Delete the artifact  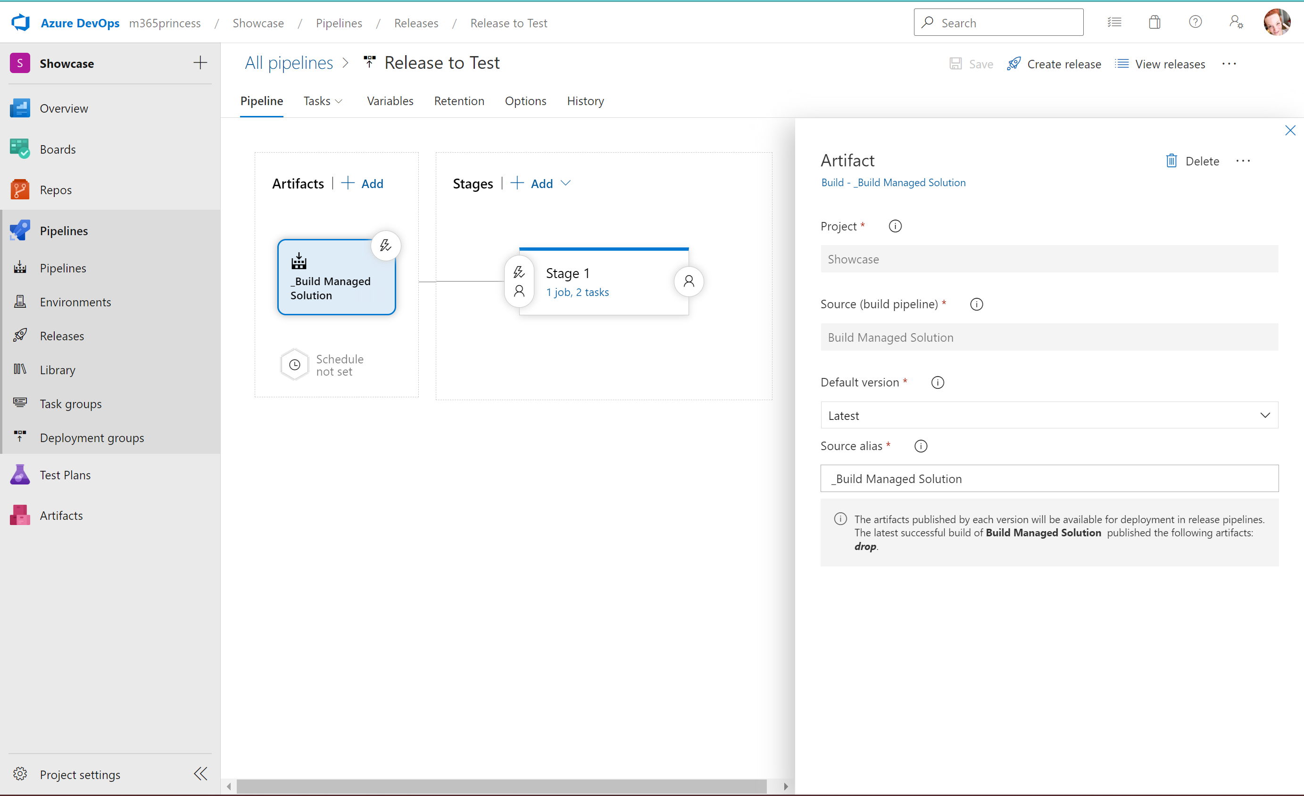(x=1192, y=161)
